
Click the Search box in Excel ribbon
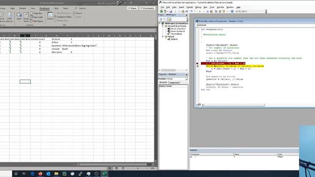(80, 8)
